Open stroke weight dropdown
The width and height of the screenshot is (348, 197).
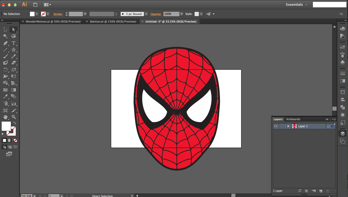tap(85, 14)
